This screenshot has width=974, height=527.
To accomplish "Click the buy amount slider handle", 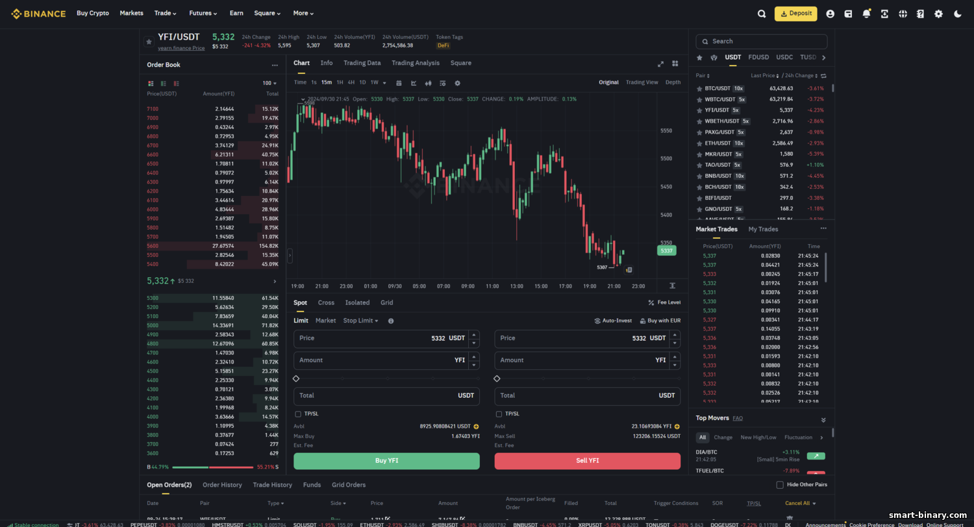I will click(x=296, y=378).
